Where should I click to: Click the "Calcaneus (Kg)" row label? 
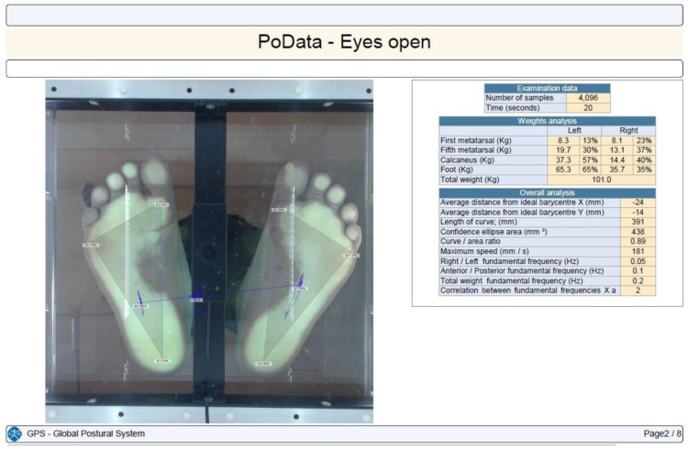point(465,160)
